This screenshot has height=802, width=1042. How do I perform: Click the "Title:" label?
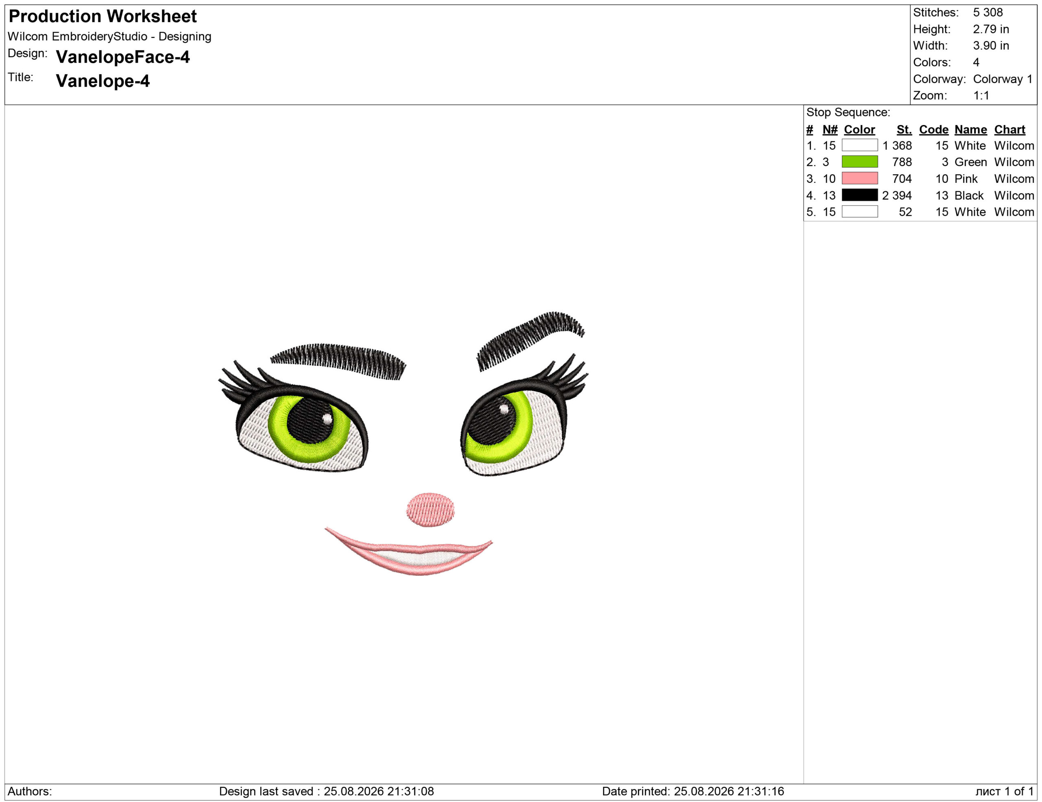click(x=20, y=77)
